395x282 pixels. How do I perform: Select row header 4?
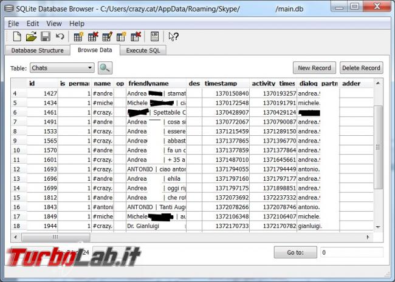[x=19, y=93]
